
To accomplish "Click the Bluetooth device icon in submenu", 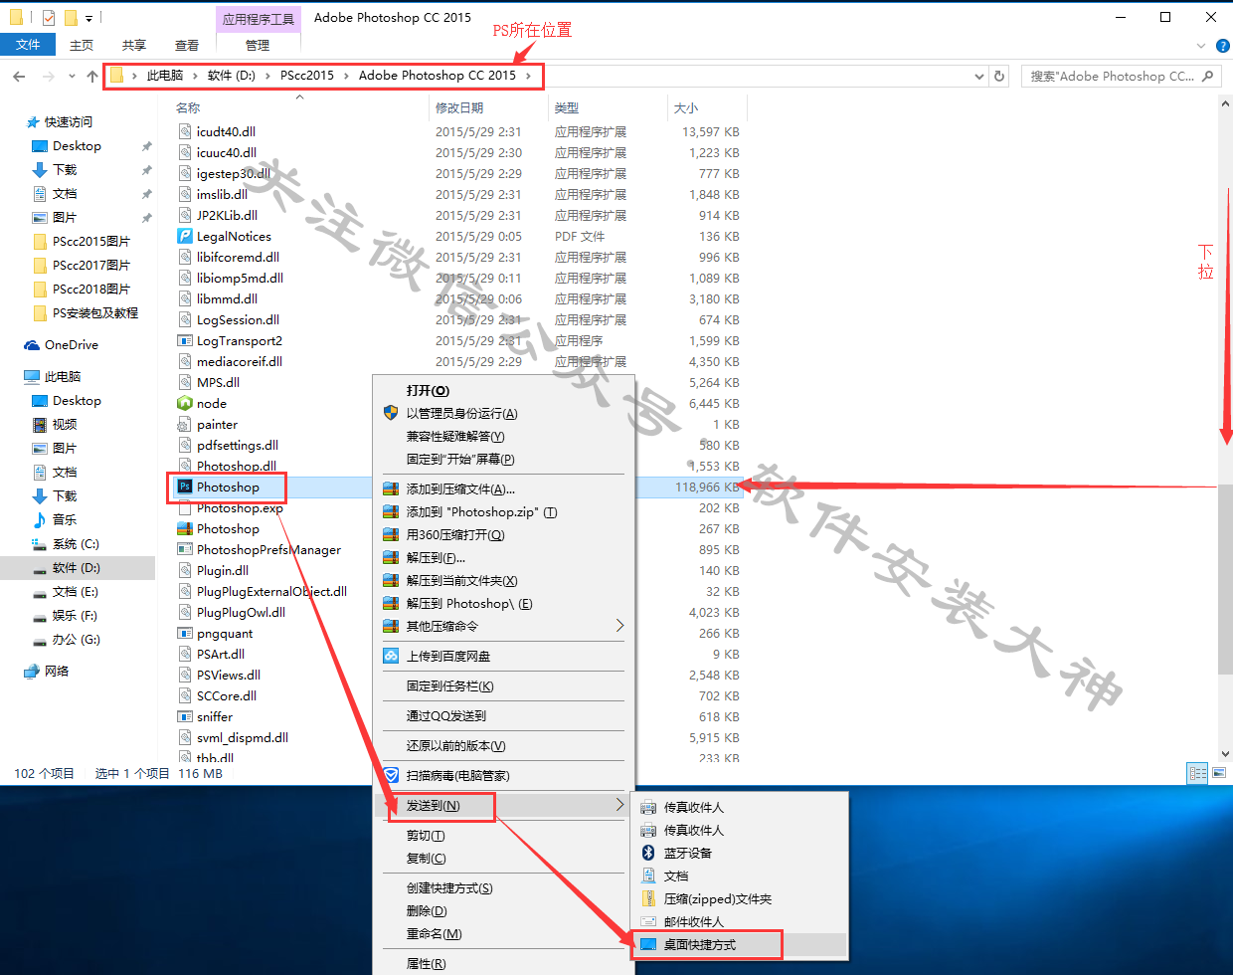I will pos(648,853).
